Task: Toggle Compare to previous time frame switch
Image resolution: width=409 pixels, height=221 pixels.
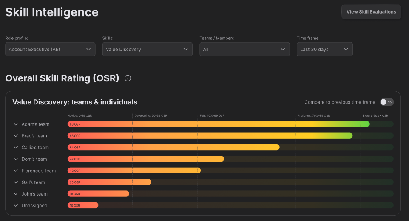Action: point(386,102)
